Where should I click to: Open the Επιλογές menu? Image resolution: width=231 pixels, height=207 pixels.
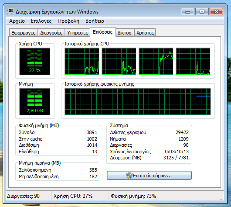(x=41, y=21)
